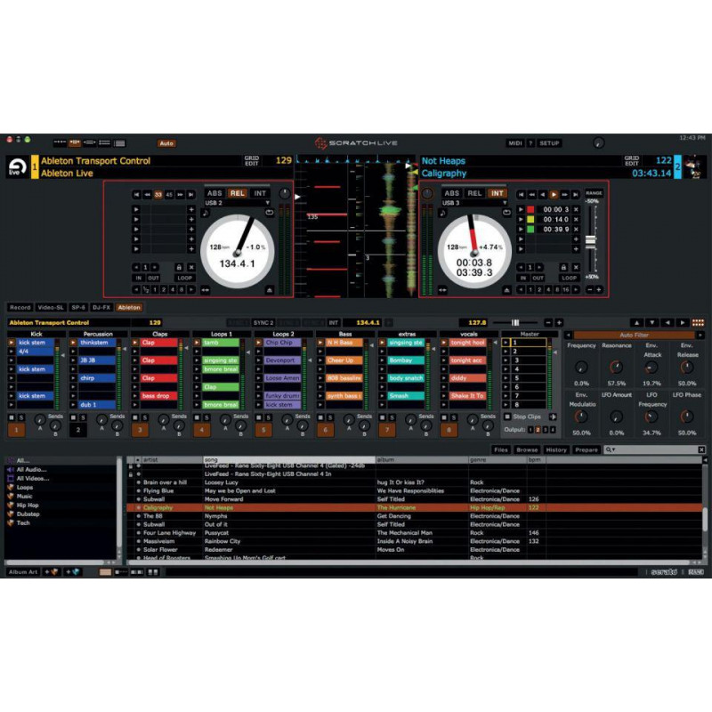
Task: Toggle the Auto button in top bar
Action: pyautogui.click(x=166, y=143)
